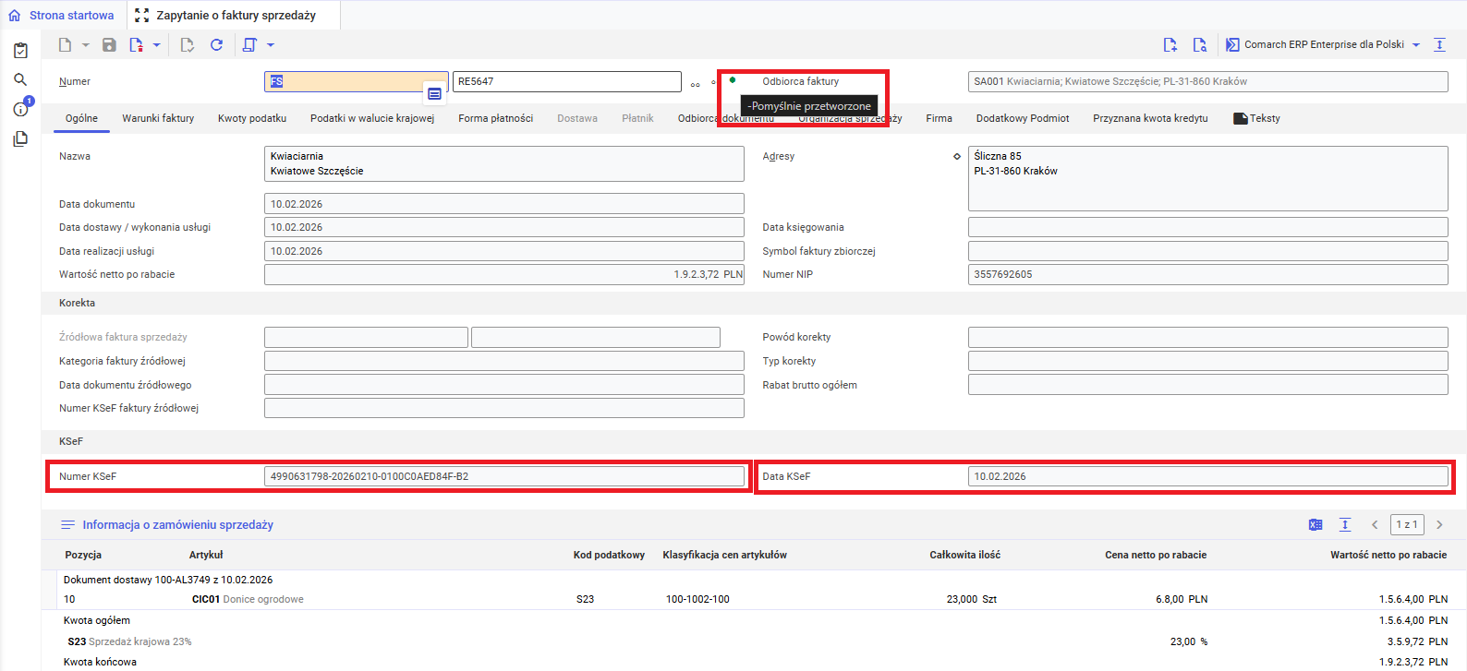Click the magnifier search icon in sidebar
This screenshot has height=671, width=1467.
click(x=20, y=80)
